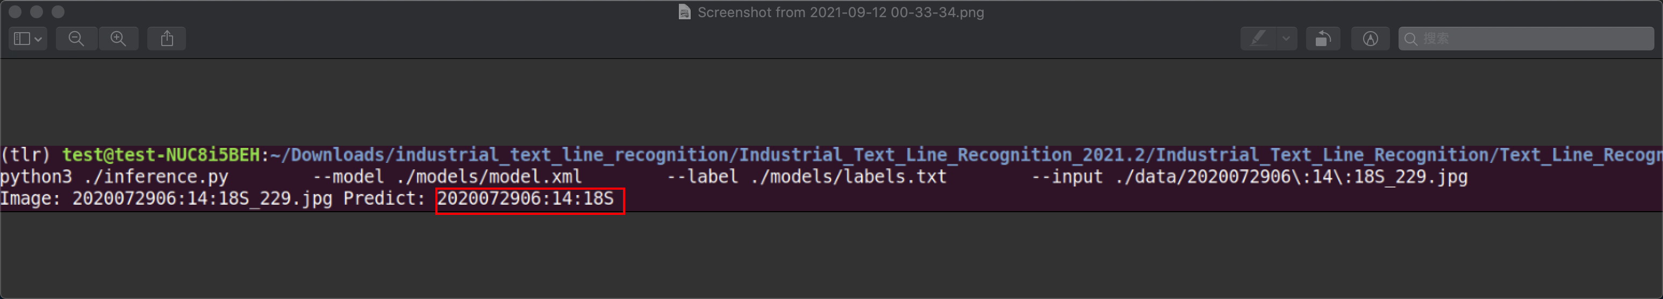
Task: Focus the 搜索 search field
Action: point(1525,39)
